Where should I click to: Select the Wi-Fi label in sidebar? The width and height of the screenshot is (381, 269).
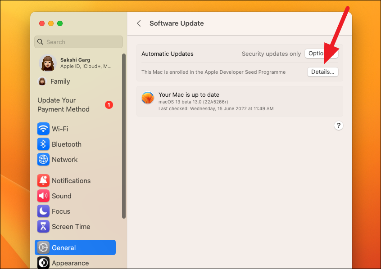pos(60,129)
